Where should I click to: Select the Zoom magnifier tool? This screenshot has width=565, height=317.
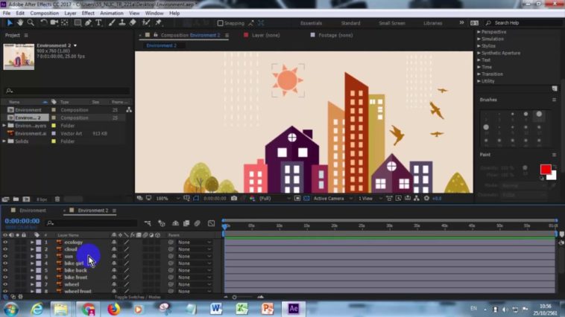coord(31,22)
